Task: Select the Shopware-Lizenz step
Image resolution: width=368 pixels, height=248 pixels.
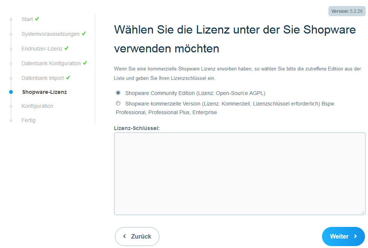Action: click(x=45, y=92)
